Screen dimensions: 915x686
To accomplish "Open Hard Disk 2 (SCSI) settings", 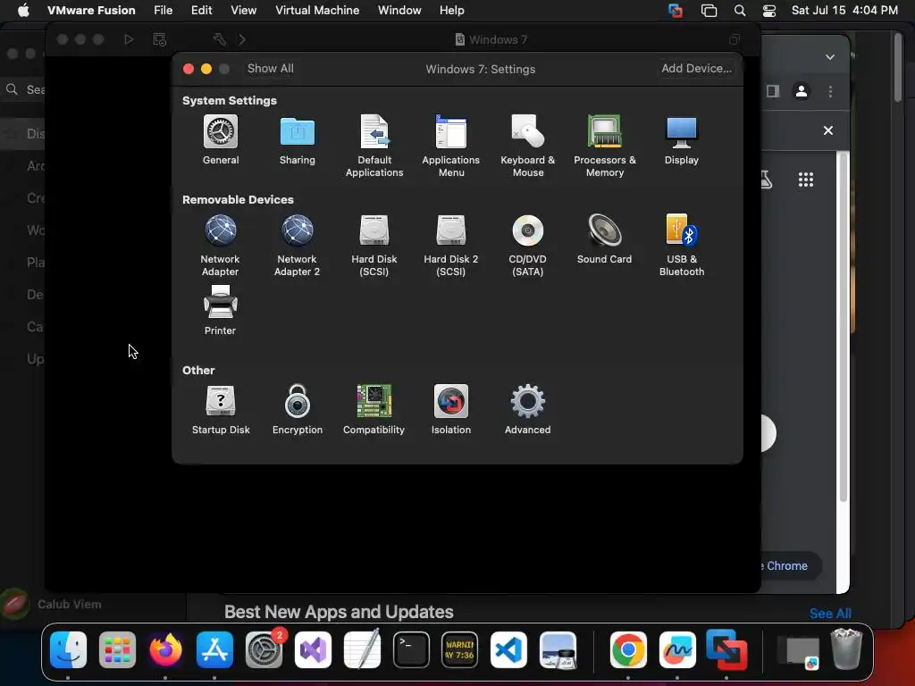I will pyautogui.click(x=451, y=245).
